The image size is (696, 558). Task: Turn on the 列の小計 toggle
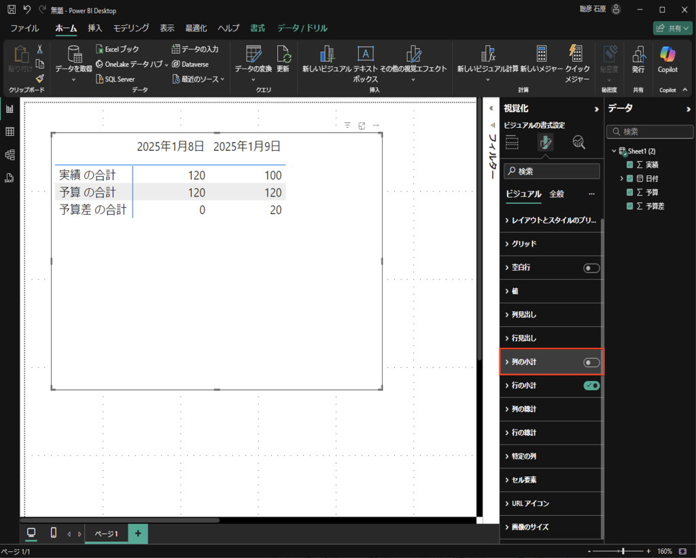pyautogui.click(x=591, y=362)
